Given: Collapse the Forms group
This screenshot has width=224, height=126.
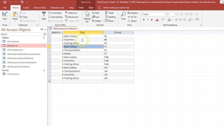Looking at the screenshot, I should [x=44, y=70].
